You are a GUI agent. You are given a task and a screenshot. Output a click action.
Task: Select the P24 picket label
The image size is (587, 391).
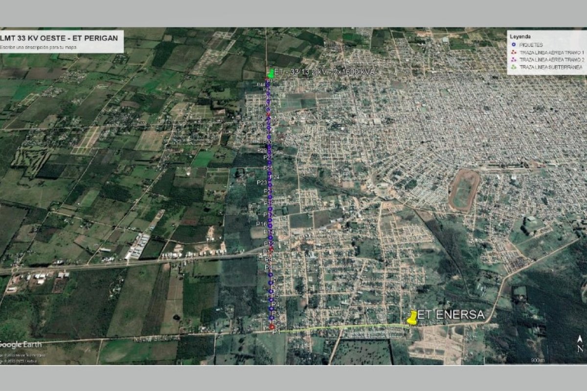[275, 176]
